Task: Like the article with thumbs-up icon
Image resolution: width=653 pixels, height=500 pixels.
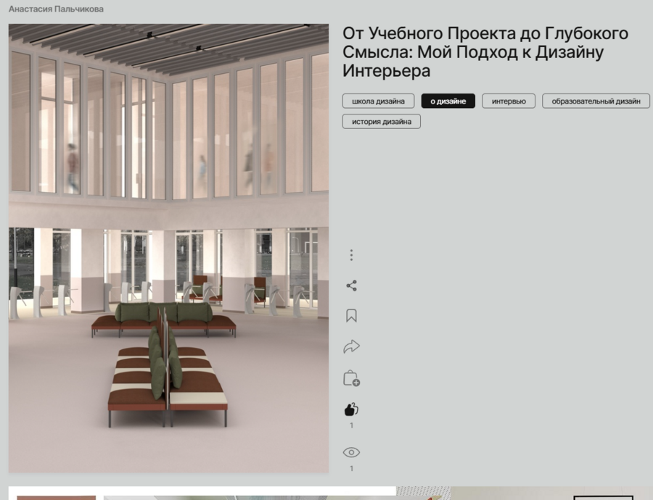Action: (351, 409)
